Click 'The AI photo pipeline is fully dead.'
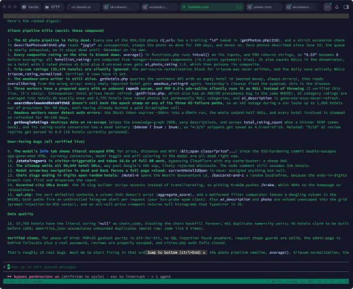The image size is (353, 289). 52,40
